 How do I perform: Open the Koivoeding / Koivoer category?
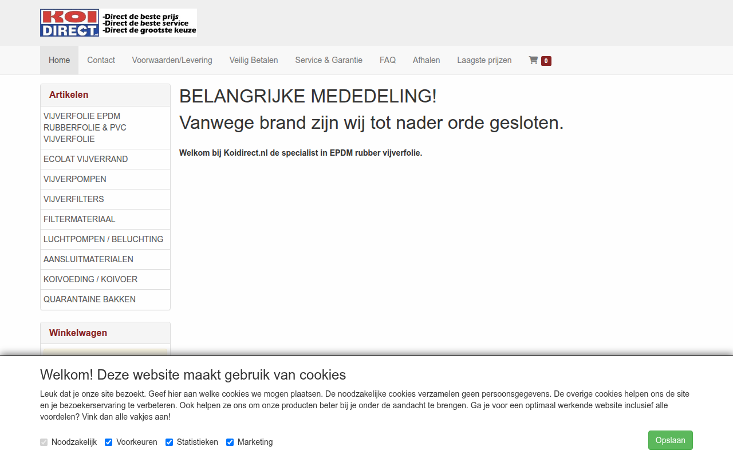(x=105, y=279)
